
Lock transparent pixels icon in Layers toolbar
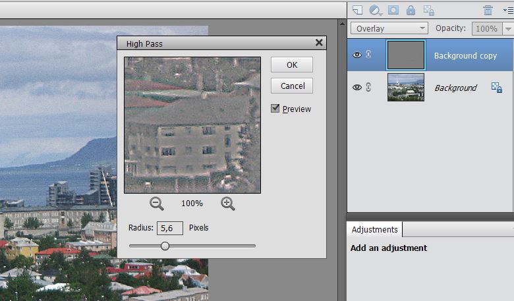coord(429,10)
